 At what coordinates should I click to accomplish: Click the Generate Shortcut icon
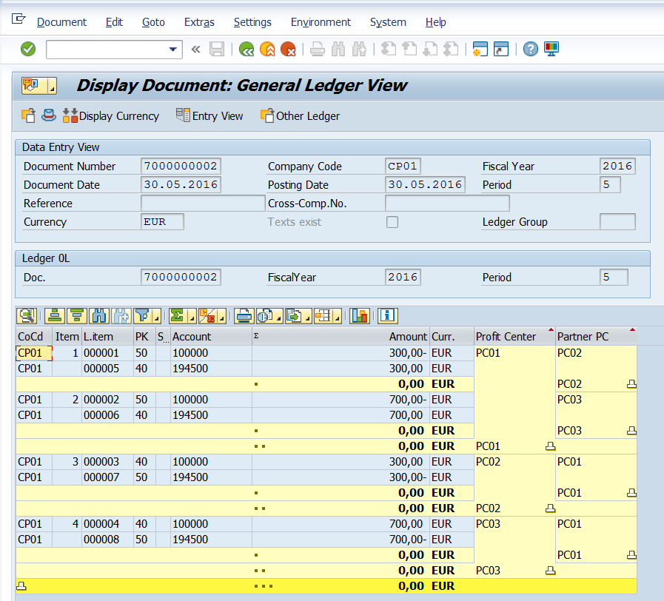click(501, 49)
